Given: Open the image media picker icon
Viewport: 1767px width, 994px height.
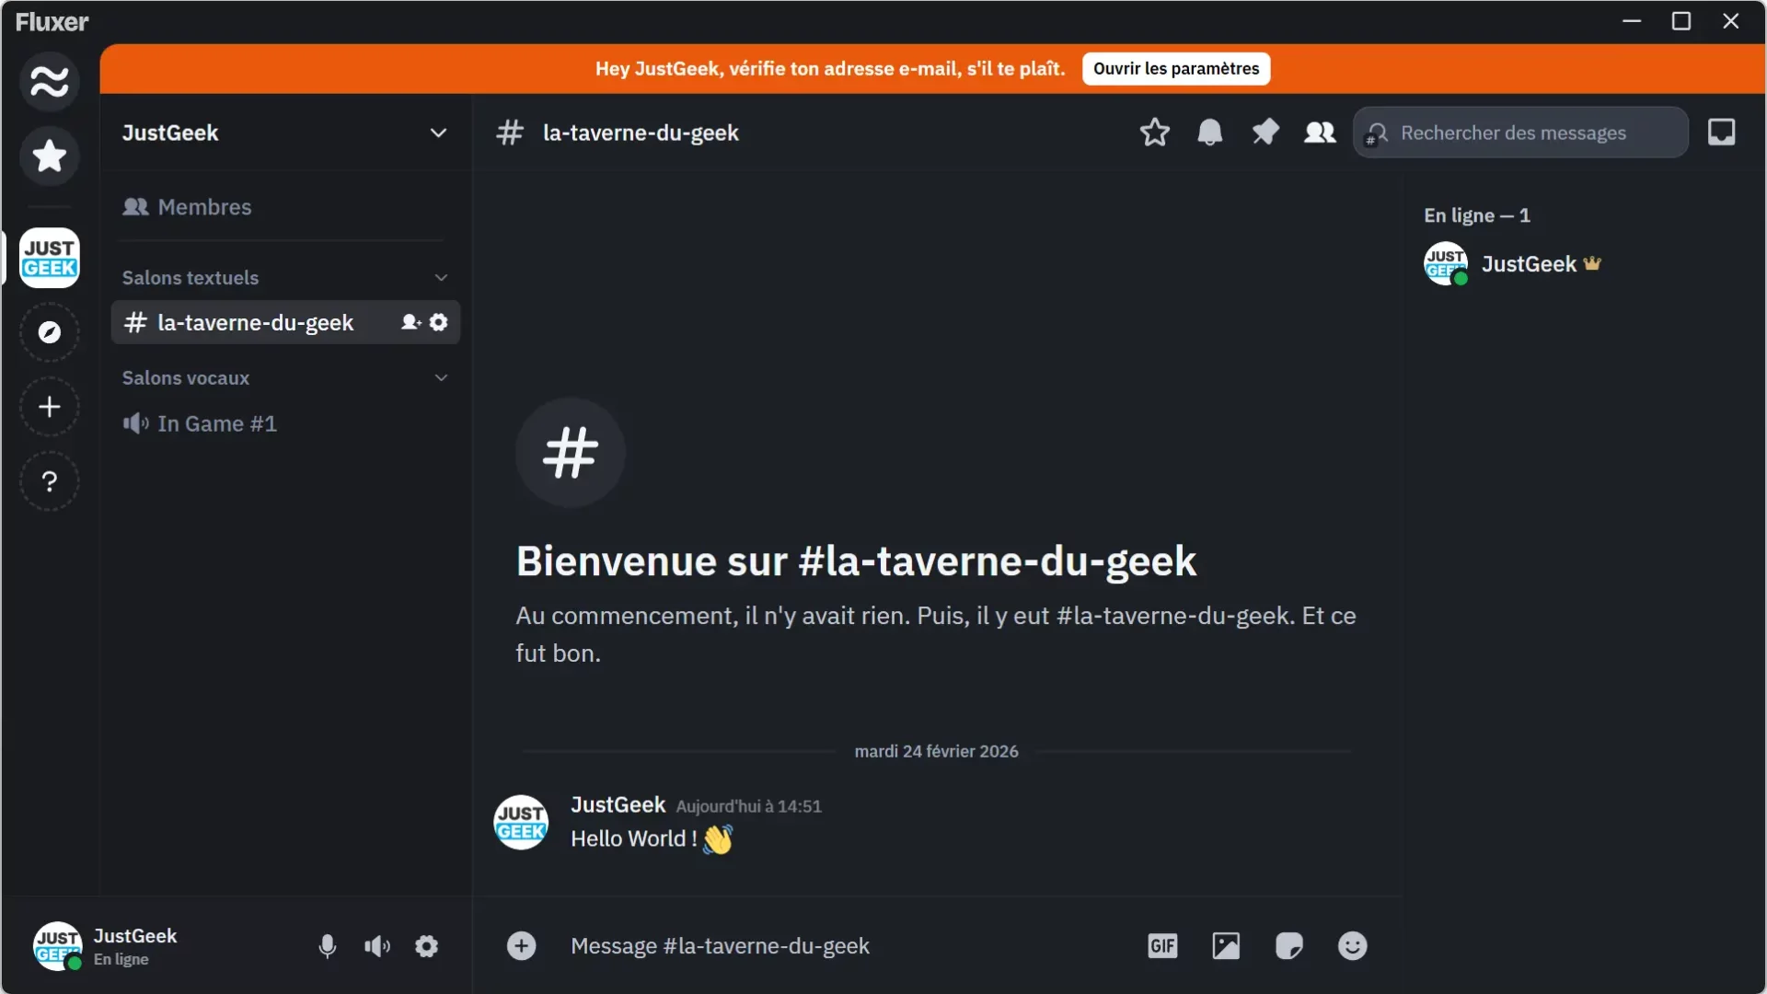Looking at the screenshot, I should (1226, 946).
